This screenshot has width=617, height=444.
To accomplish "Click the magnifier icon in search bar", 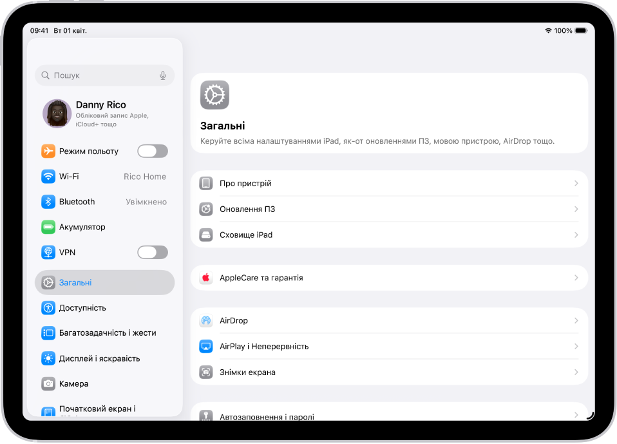I will tap(46, 75).
